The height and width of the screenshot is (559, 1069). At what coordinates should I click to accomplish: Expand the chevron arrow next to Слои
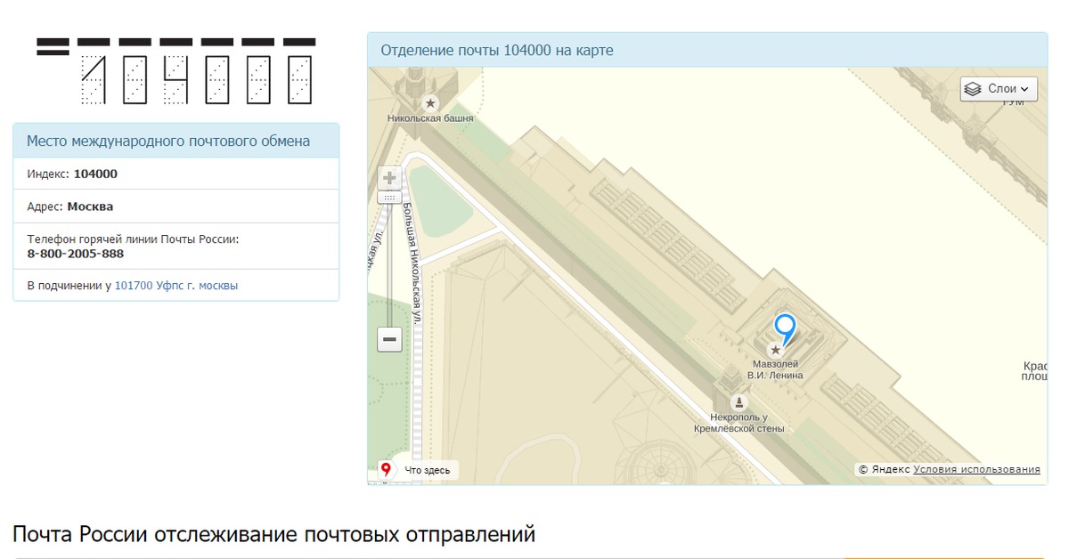point(1024,89)
